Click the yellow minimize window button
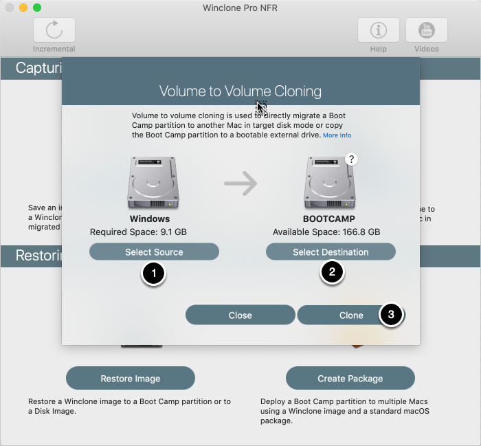 pos(23,8)
